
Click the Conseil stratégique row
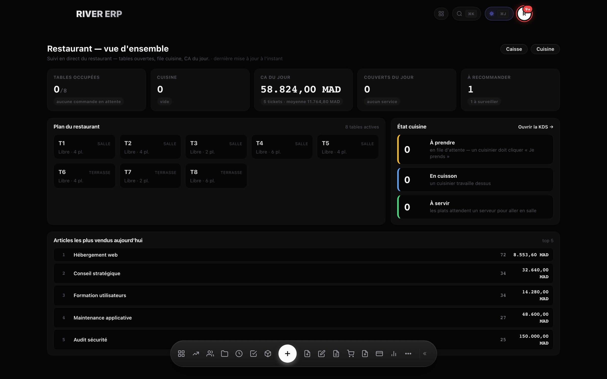303,273
